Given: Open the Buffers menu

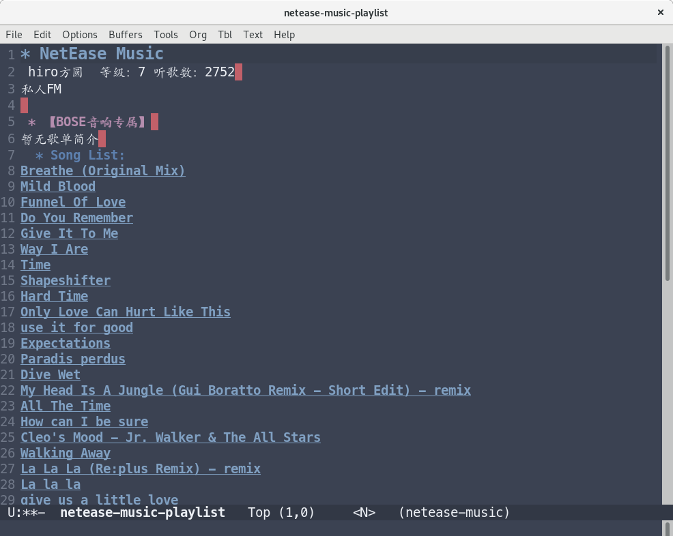Looking at the screenshot, I should (126, 35).
